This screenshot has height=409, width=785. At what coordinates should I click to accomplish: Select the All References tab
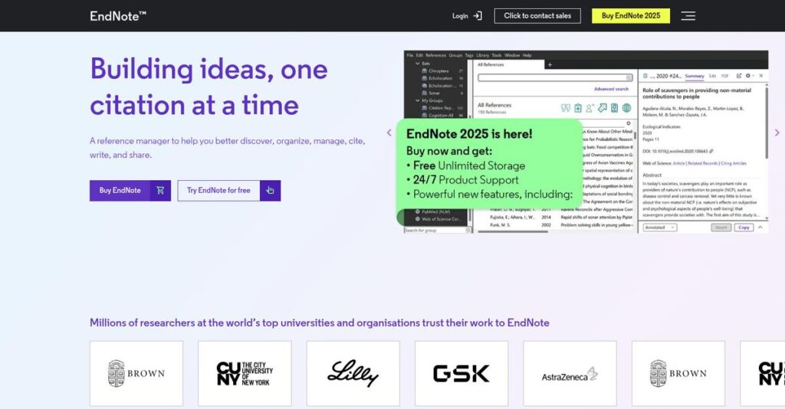tap(507, 64)
